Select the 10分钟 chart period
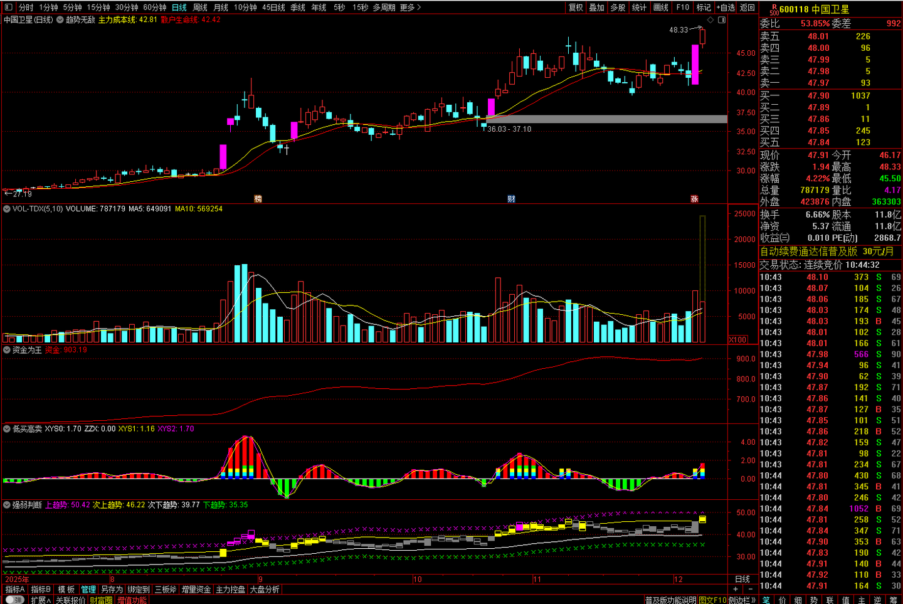903x604 pixels. [x=245, y=8]
